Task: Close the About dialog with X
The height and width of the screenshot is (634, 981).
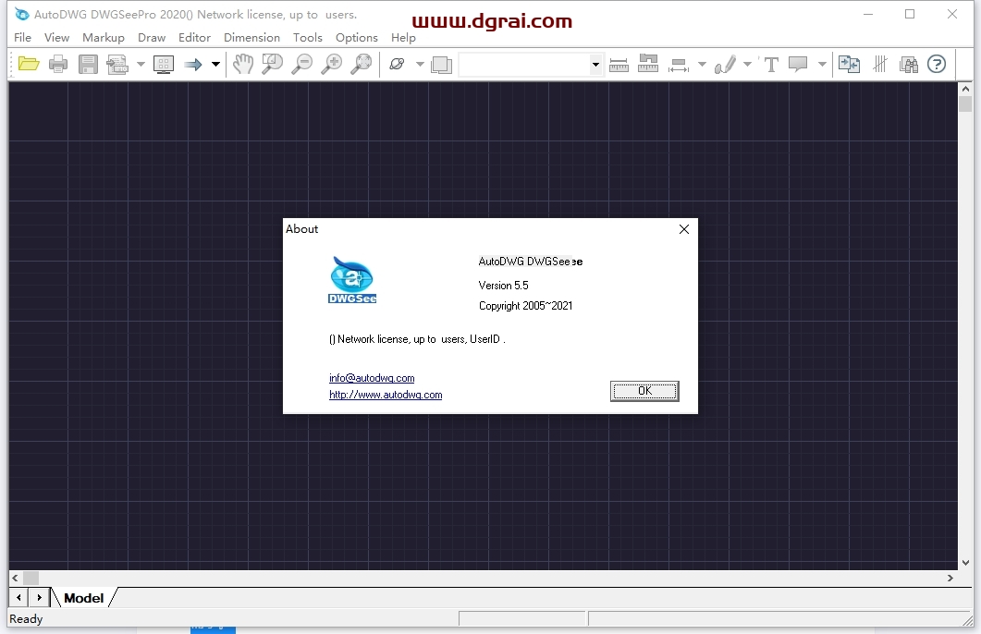Action: pyautogui.click(x=684, y=229)
